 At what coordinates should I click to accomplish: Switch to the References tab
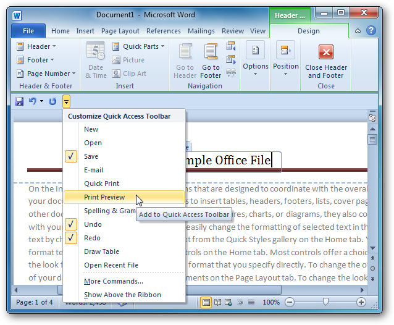(163, 31)
